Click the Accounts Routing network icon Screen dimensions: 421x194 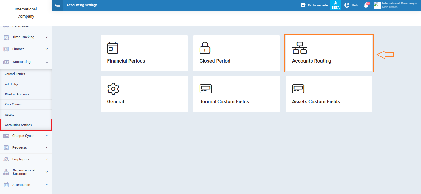pos(299,48)
